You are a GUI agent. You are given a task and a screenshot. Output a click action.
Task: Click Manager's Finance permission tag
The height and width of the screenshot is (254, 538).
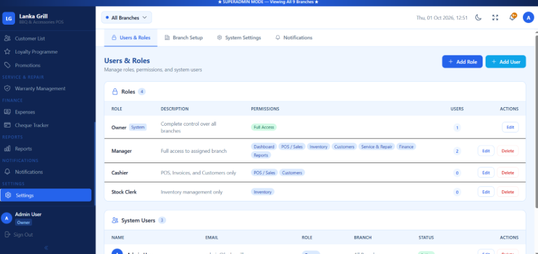[x=406, y=147]
